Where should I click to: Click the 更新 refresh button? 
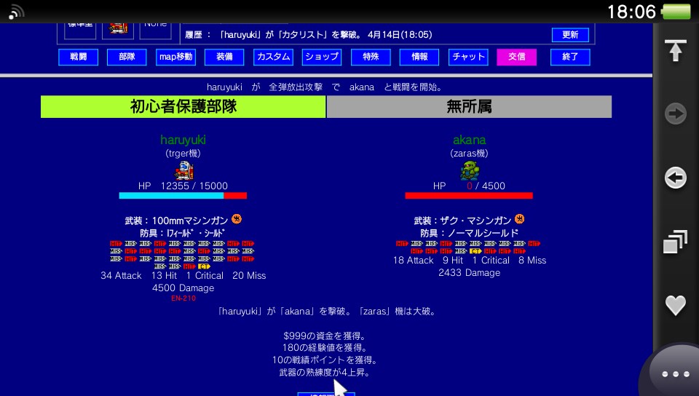[x=570, y=35]
